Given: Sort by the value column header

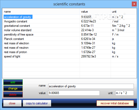Looking at the screenshot, I should click(95, 12).
